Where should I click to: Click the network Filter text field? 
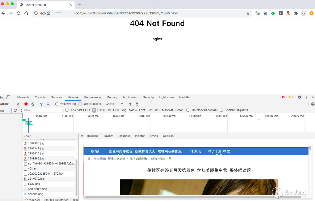pyautogui.click(x=43, y=110)
